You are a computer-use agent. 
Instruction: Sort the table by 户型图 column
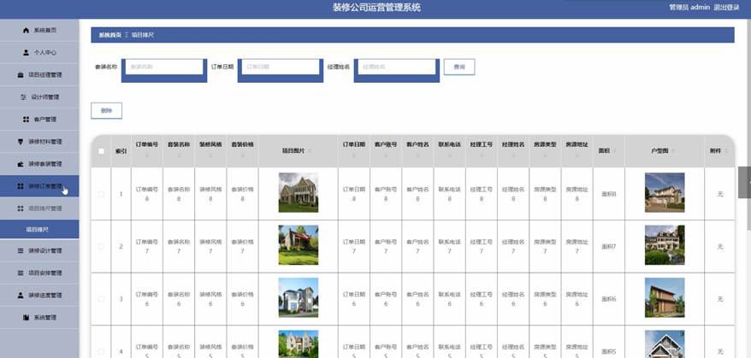(673, 150)
